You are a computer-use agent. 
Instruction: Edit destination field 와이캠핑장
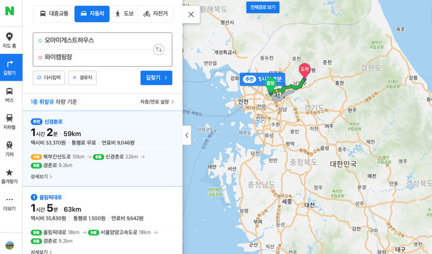94,57
